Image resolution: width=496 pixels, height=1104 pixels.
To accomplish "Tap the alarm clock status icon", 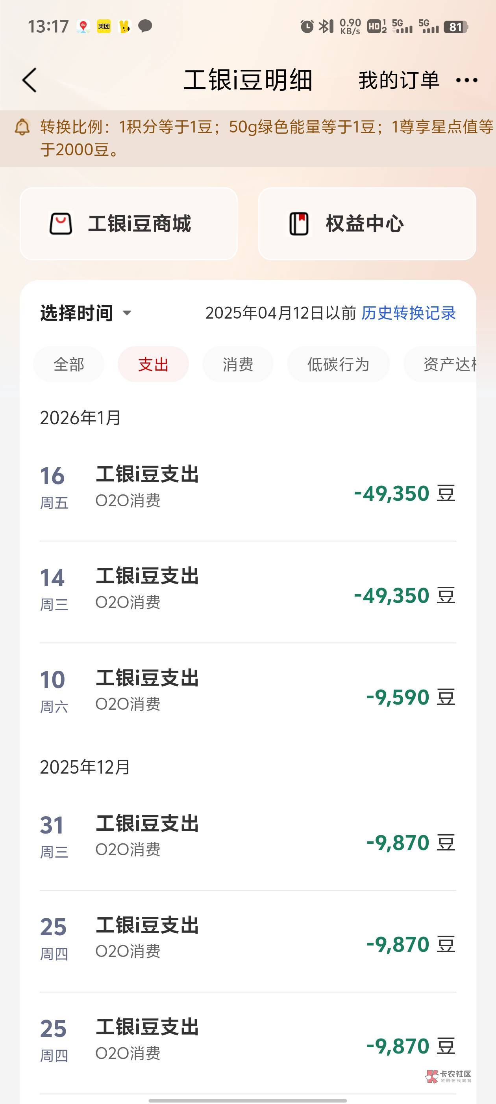I will pyautogui.click(x=306, y=26).
